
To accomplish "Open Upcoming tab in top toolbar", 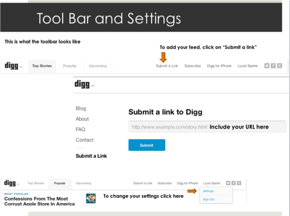I will coord(98,66).
